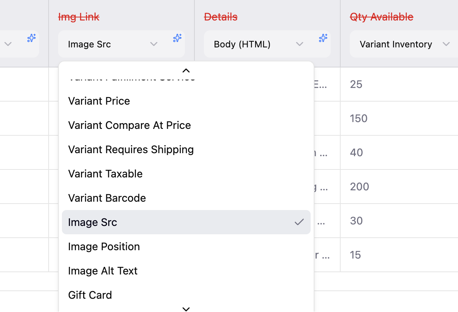Image resolution: width=458 pixels, height=312 pixels.
Task: Click the downward scroll chevron below Gift Card
Action: point(186,309)
